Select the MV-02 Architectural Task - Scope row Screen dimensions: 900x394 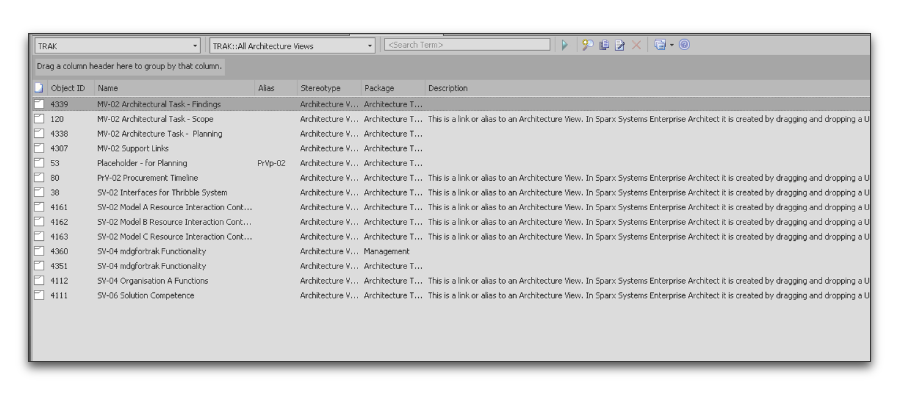coord(156,119)
